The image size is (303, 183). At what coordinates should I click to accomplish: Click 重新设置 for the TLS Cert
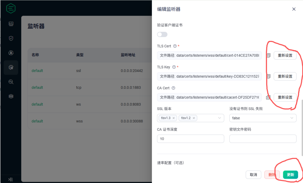pyautogui.click(x=285, y=55)
